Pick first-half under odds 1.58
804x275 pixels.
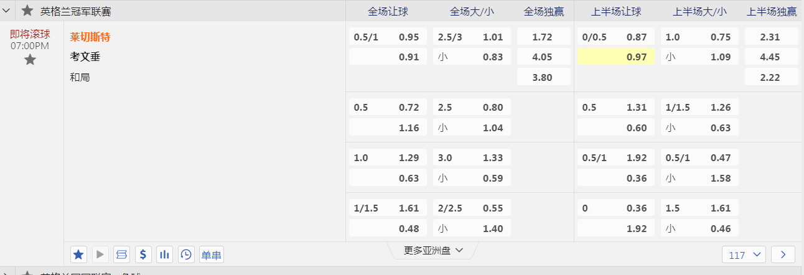[699, 177]
